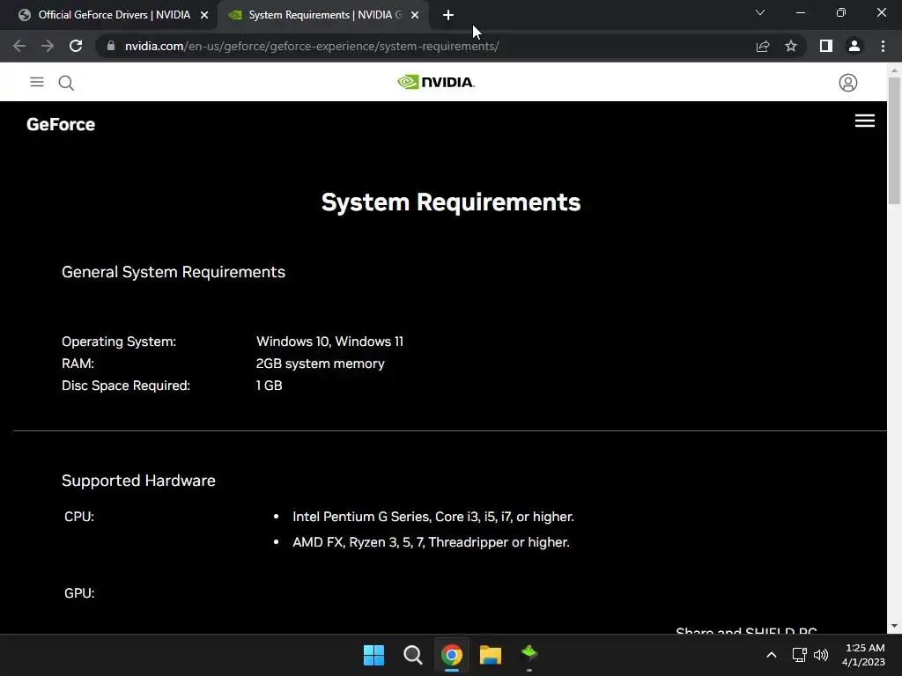Go back to the previous page
902x676 pixels.
19,46
